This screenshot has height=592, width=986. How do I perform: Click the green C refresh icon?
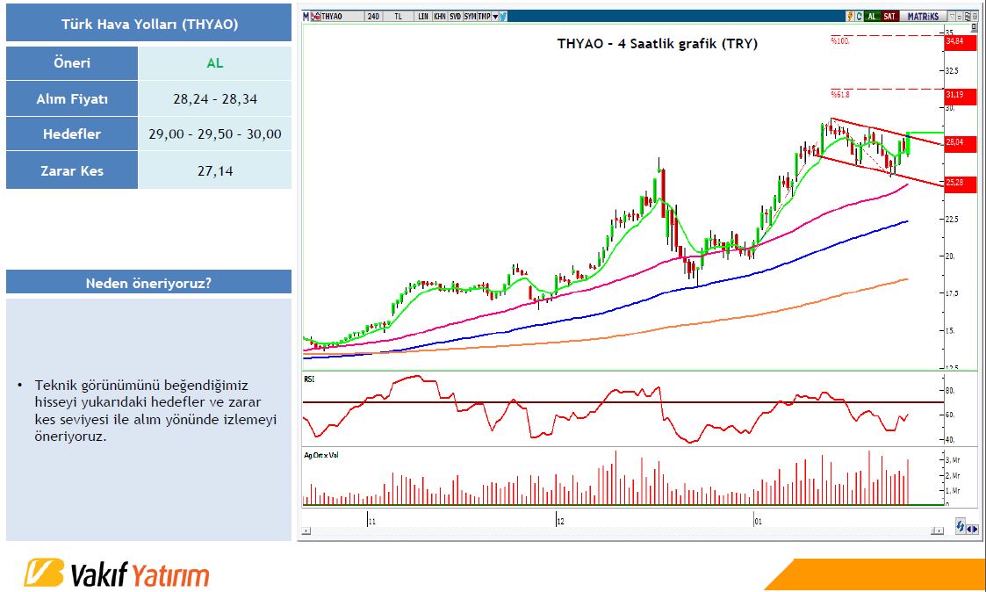click(x=860, y=16)
